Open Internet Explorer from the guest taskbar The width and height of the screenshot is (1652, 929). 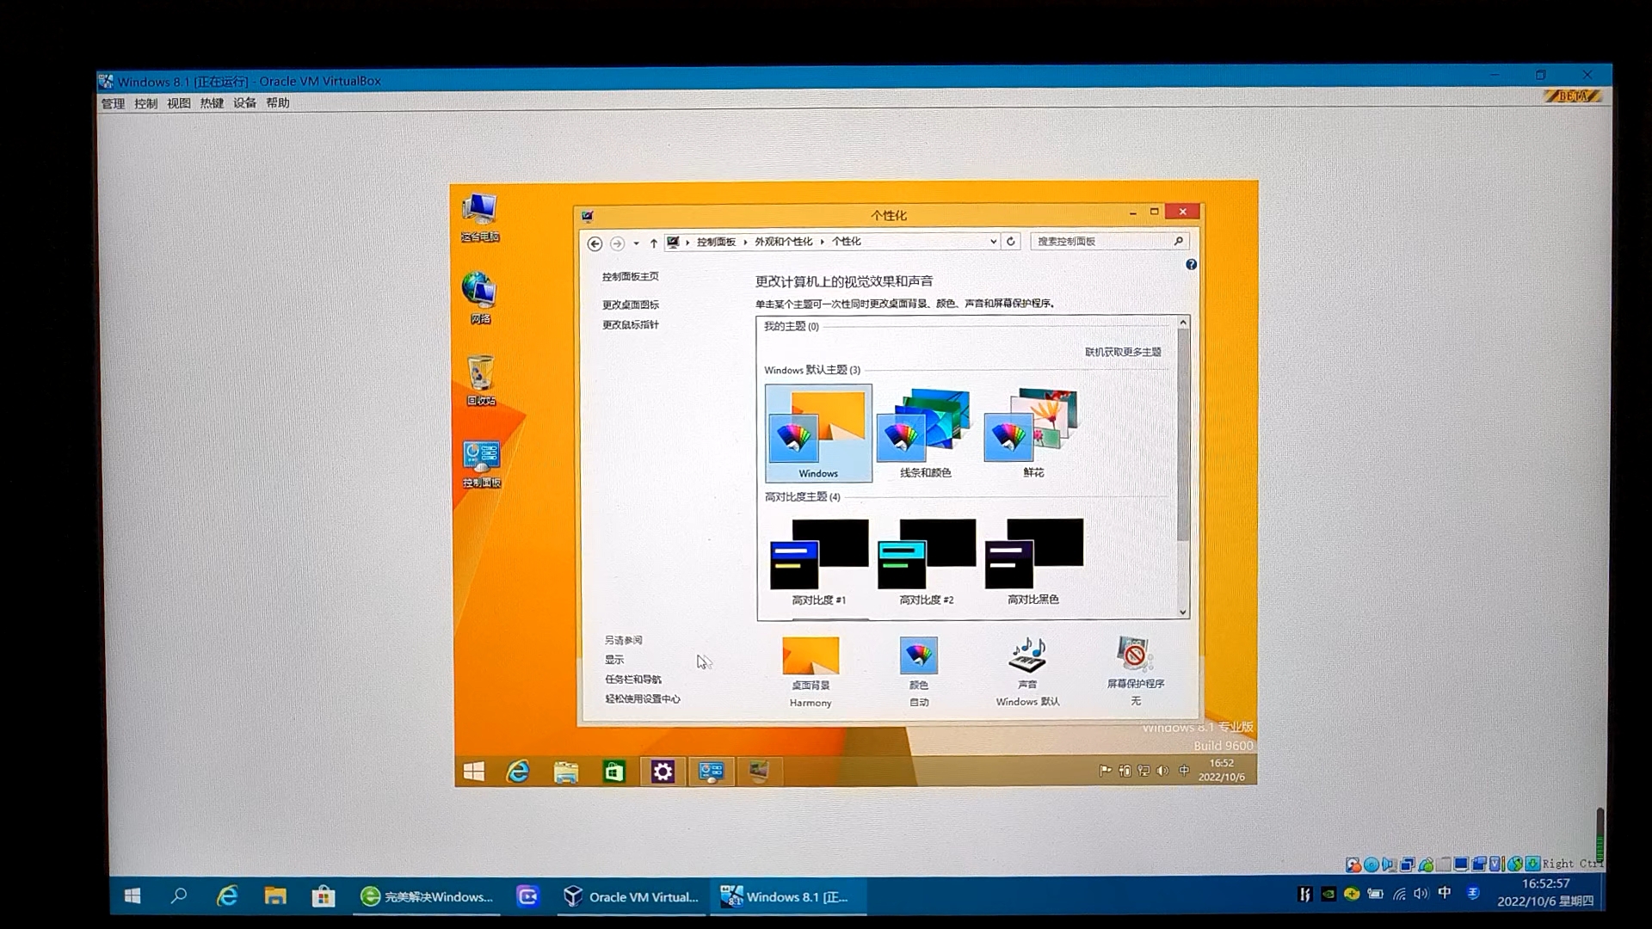[x=517, y=772]
